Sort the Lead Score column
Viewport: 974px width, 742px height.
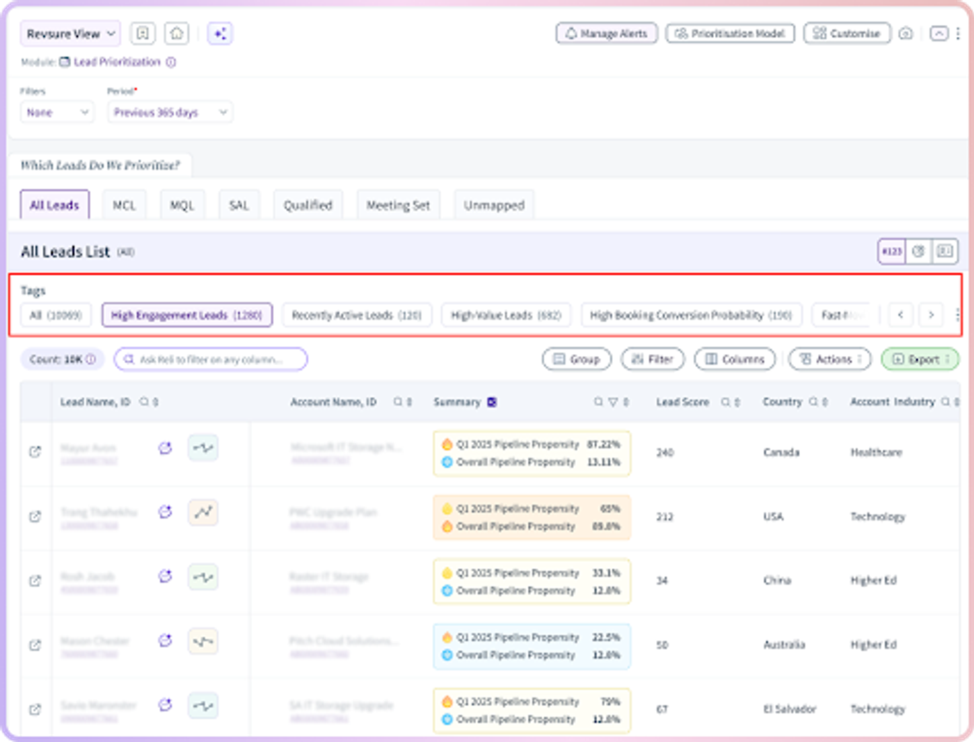737,402
